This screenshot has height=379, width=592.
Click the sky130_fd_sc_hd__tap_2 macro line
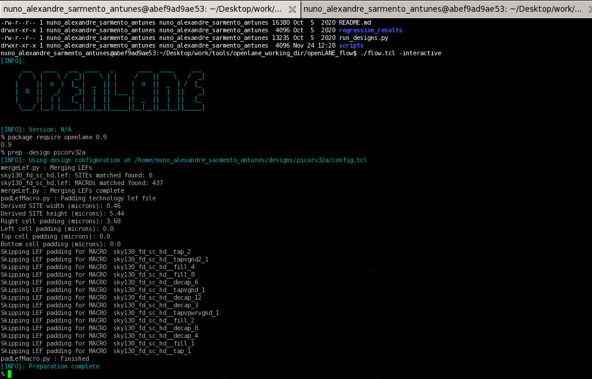pos(96,251)
